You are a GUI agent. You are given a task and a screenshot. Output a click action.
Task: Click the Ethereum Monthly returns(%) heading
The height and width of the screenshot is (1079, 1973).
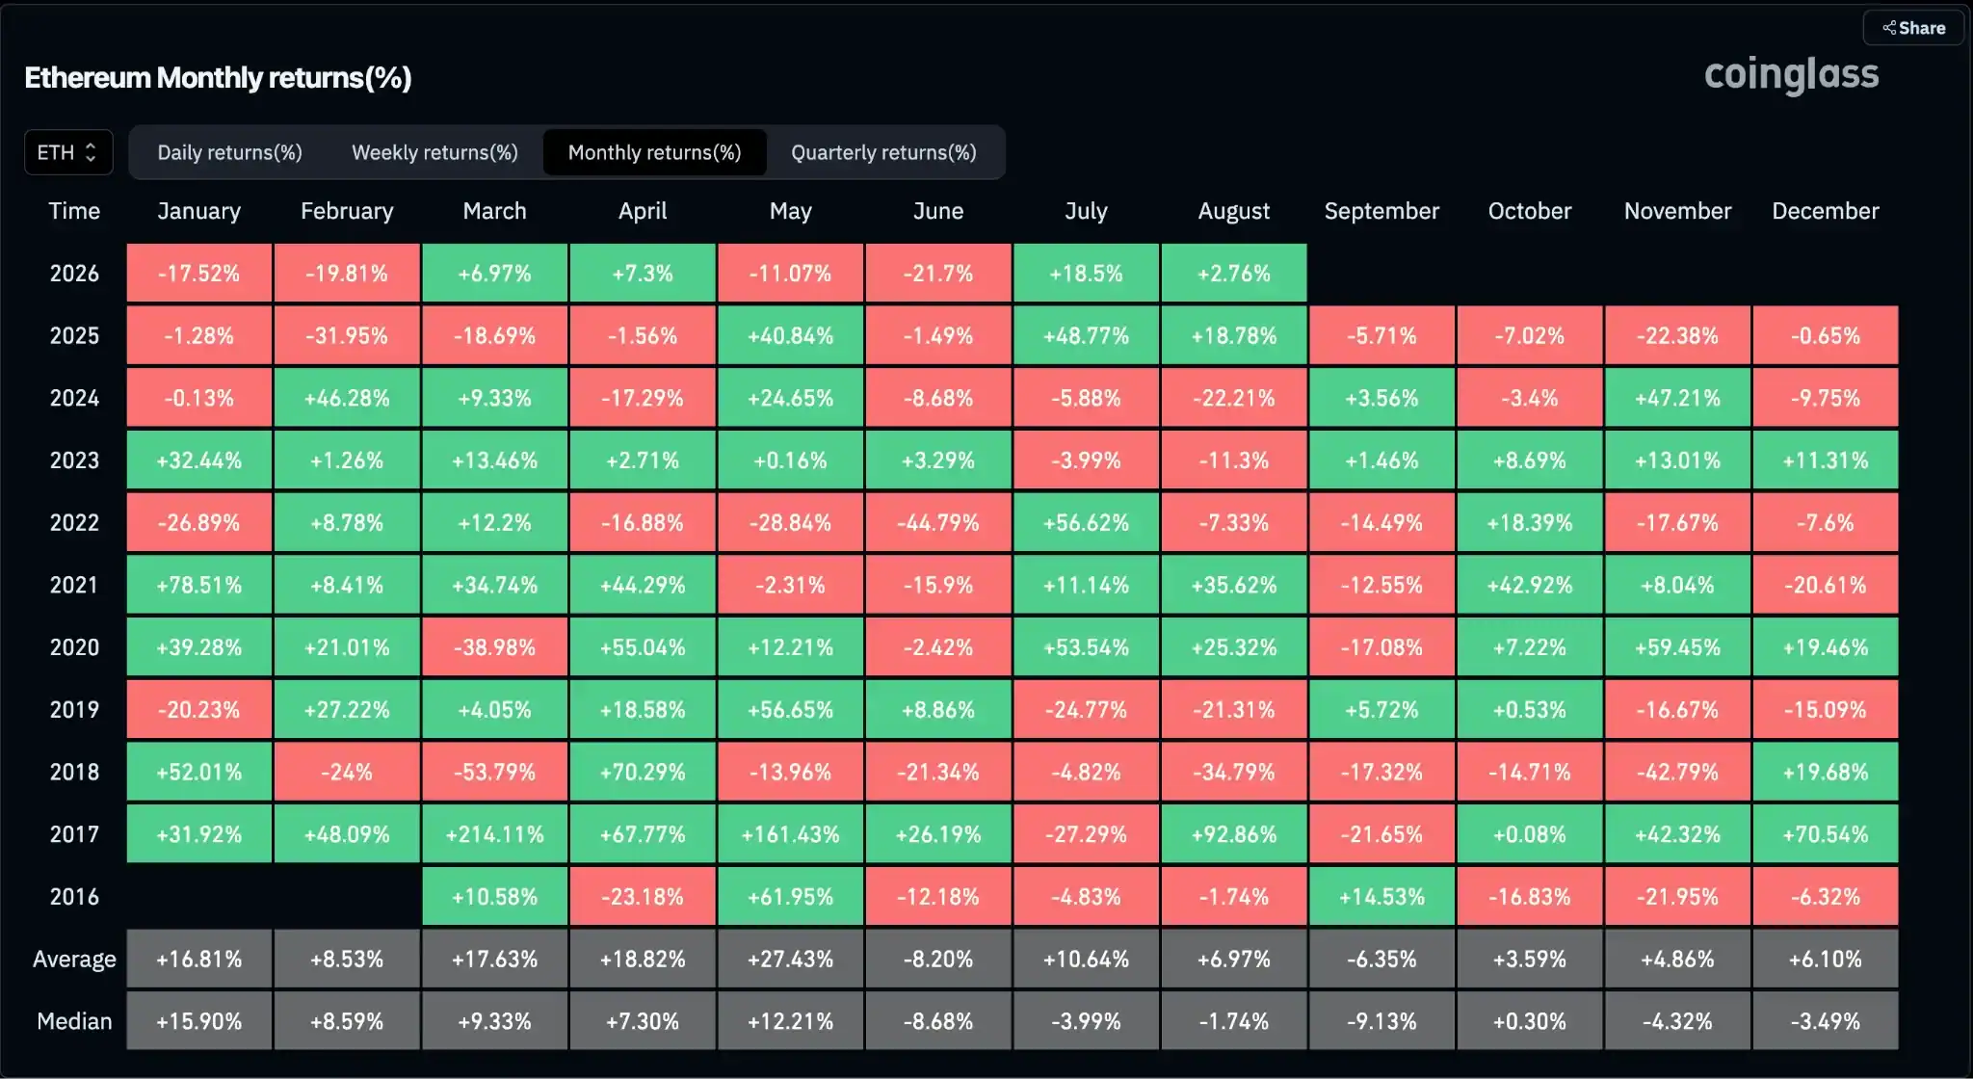pyautogui.click(x=218, y=77)
